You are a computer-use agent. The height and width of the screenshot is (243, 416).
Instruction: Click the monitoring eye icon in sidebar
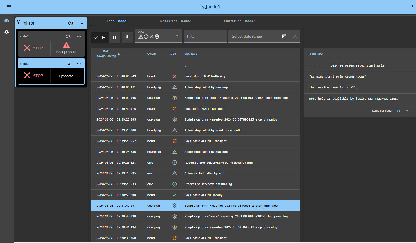pos(6,21)
